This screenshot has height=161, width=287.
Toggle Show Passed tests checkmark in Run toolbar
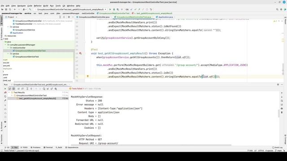pos(10,89)
